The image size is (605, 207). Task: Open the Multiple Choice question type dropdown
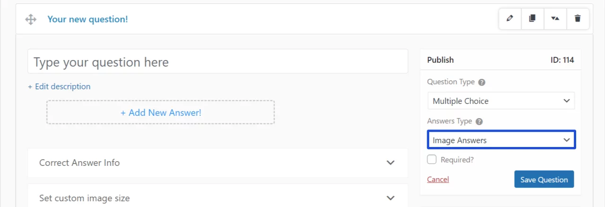[x=501, y=101]
